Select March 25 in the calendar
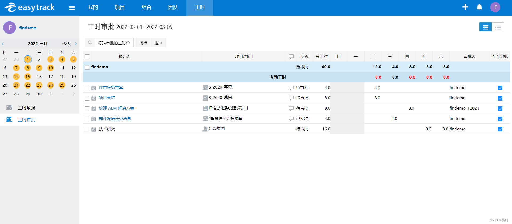Screen dimensions: 512x224 (62, 85)
